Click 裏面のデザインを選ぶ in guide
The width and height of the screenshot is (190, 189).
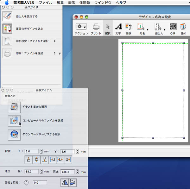29,28
